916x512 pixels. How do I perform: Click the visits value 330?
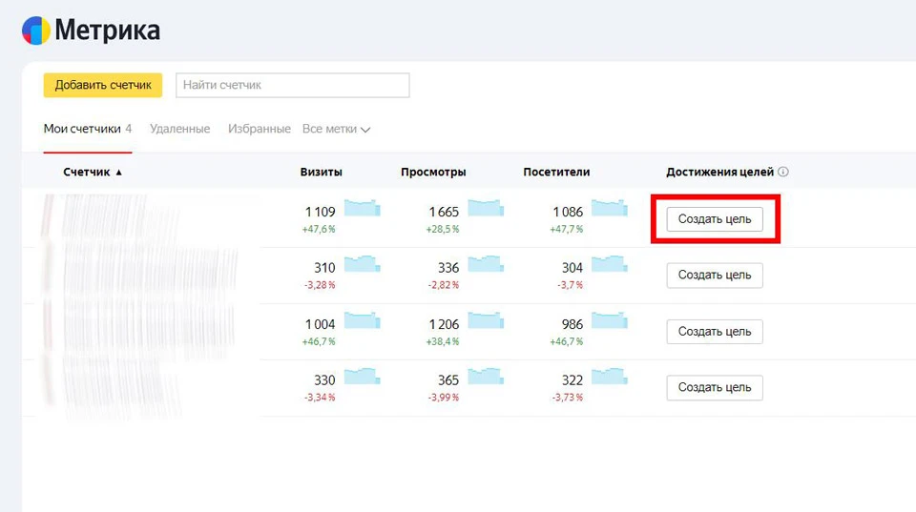pyautogui.click(x=324, y=380)
